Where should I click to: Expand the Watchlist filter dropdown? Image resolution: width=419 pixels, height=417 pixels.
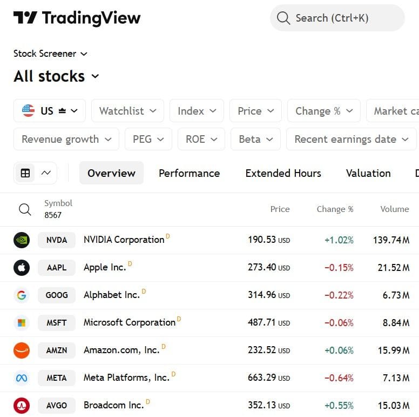click(127, 111)
